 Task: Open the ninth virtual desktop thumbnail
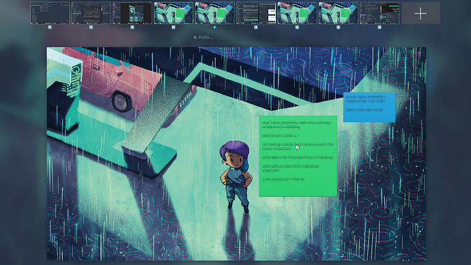pyautogui.click(x=380, y=13)
